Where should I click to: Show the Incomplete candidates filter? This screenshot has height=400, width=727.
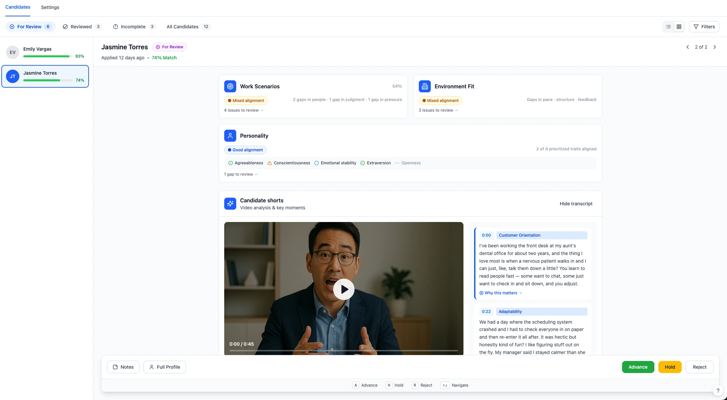tap(134, 27)
